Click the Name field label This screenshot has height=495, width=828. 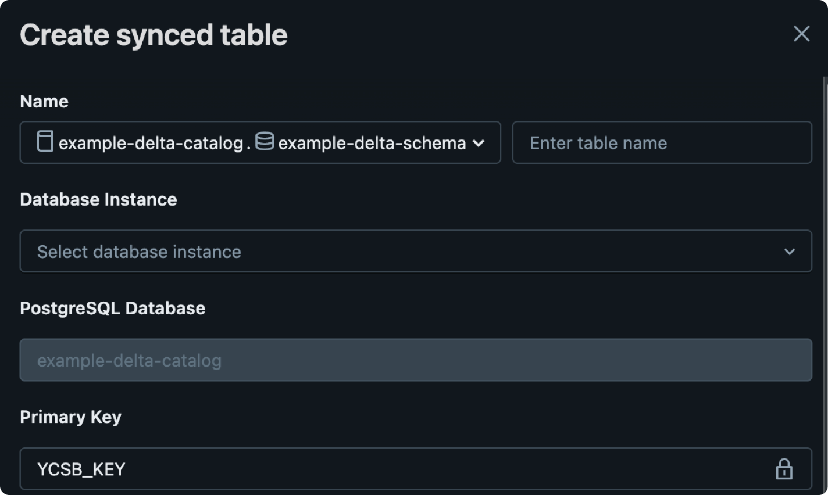coord(44,101)
